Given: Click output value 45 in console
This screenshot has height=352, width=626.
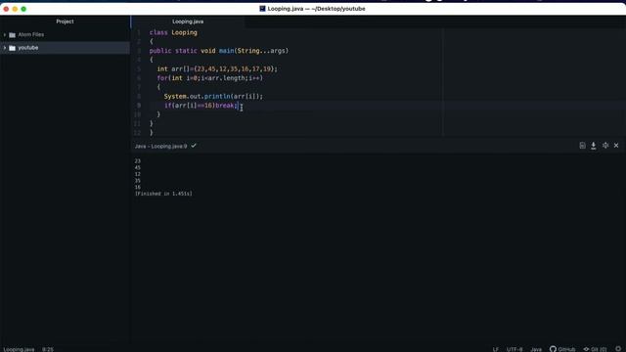Looking at the screenshot, I should coord(138,167).
